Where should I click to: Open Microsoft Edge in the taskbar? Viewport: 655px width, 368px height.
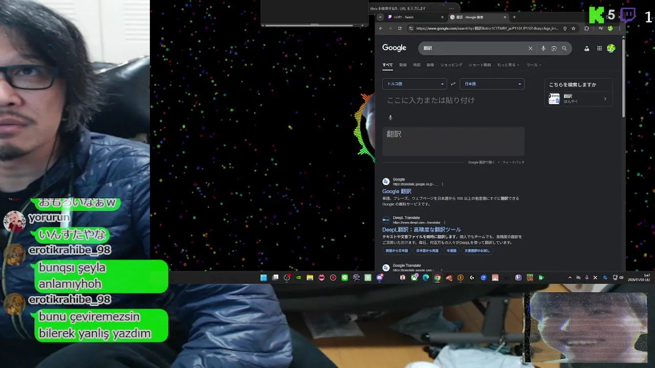[426, 278]
